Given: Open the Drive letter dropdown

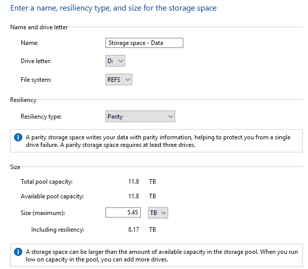Looking at the screenshot, I should click(115, 61).
